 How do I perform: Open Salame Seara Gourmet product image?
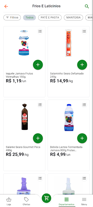[24, 117]
